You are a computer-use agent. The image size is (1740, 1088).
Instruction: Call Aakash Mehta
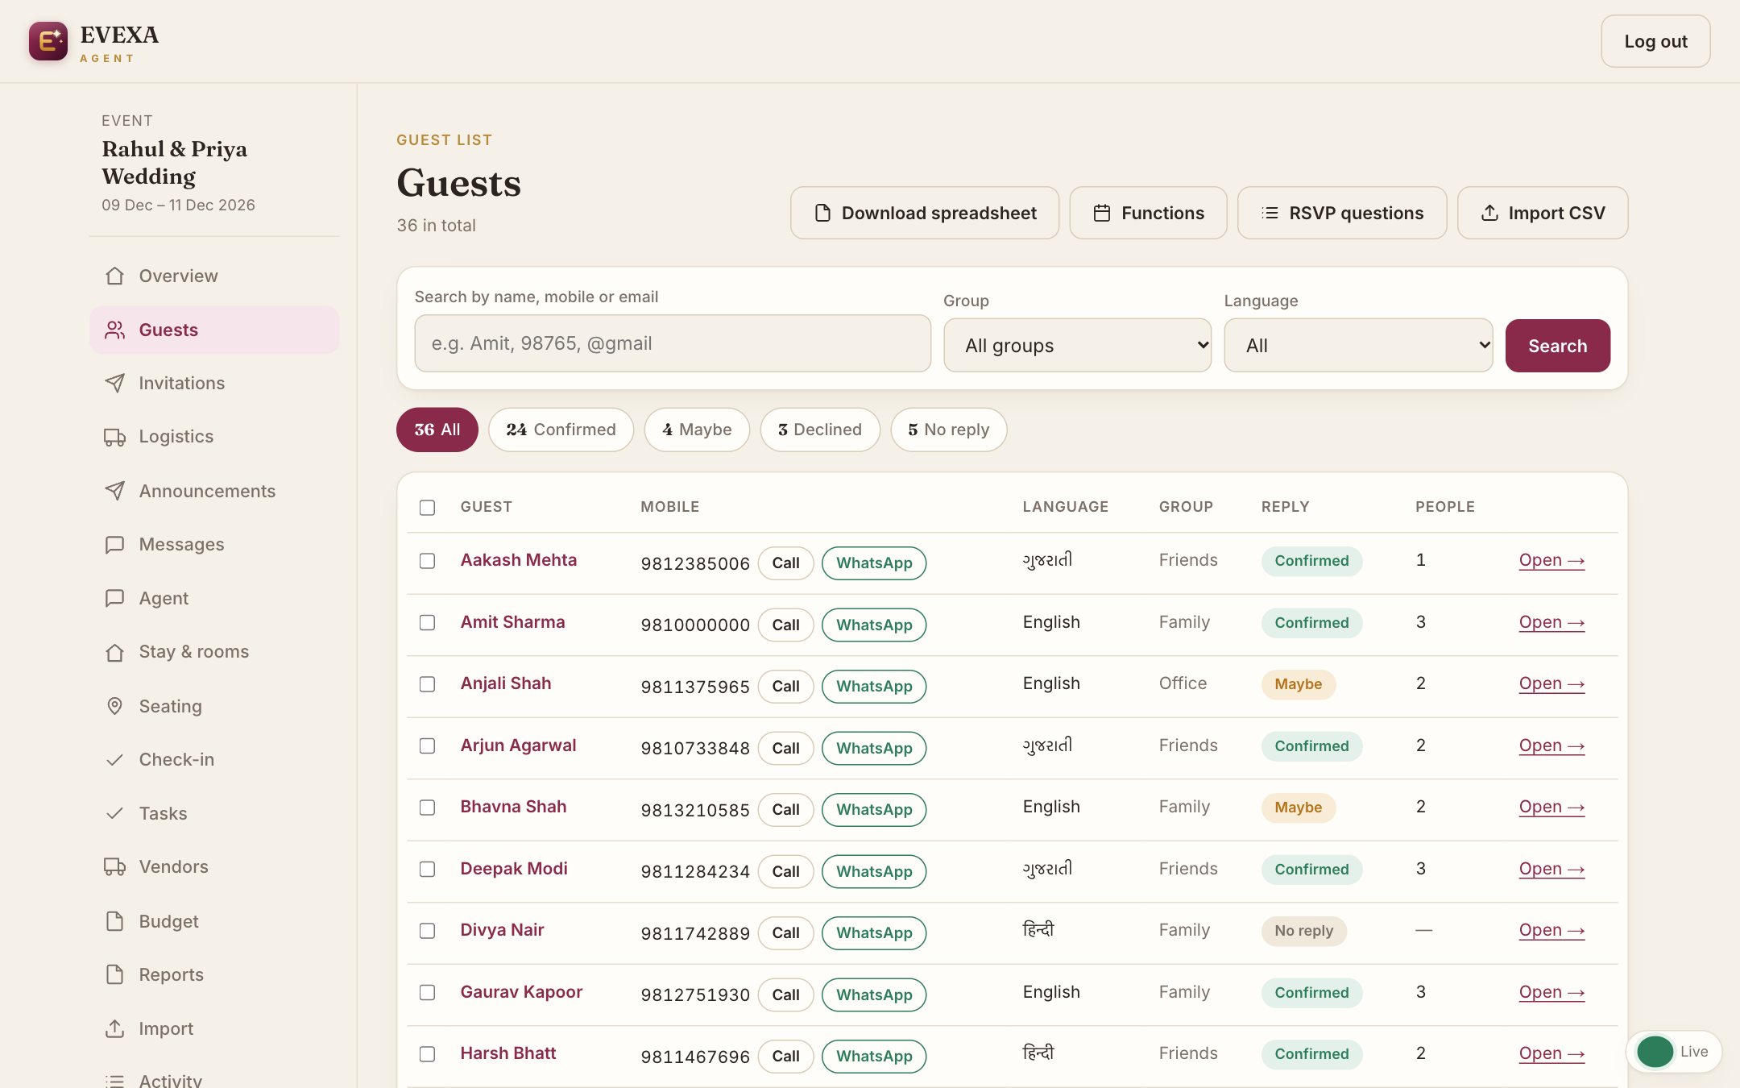(x=785, y=563)
